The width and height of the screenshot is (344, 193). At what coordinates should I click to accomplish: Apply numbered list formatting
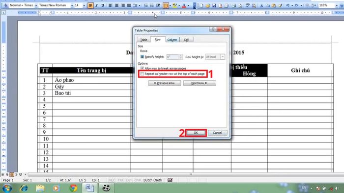[145, 5]
